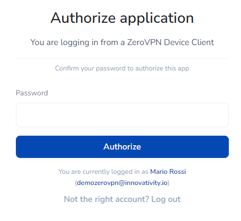
Task: Click the Authorize application heading
Action: pyautogui.click(x=122, y=18)
